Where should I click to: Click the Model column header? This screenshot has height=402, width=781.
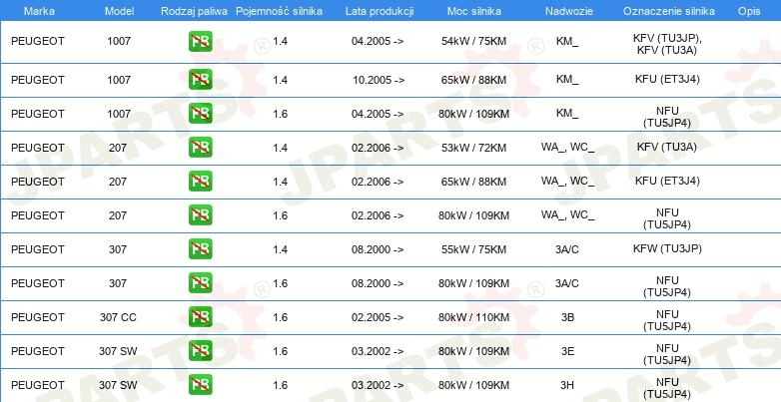pos(119,11)
